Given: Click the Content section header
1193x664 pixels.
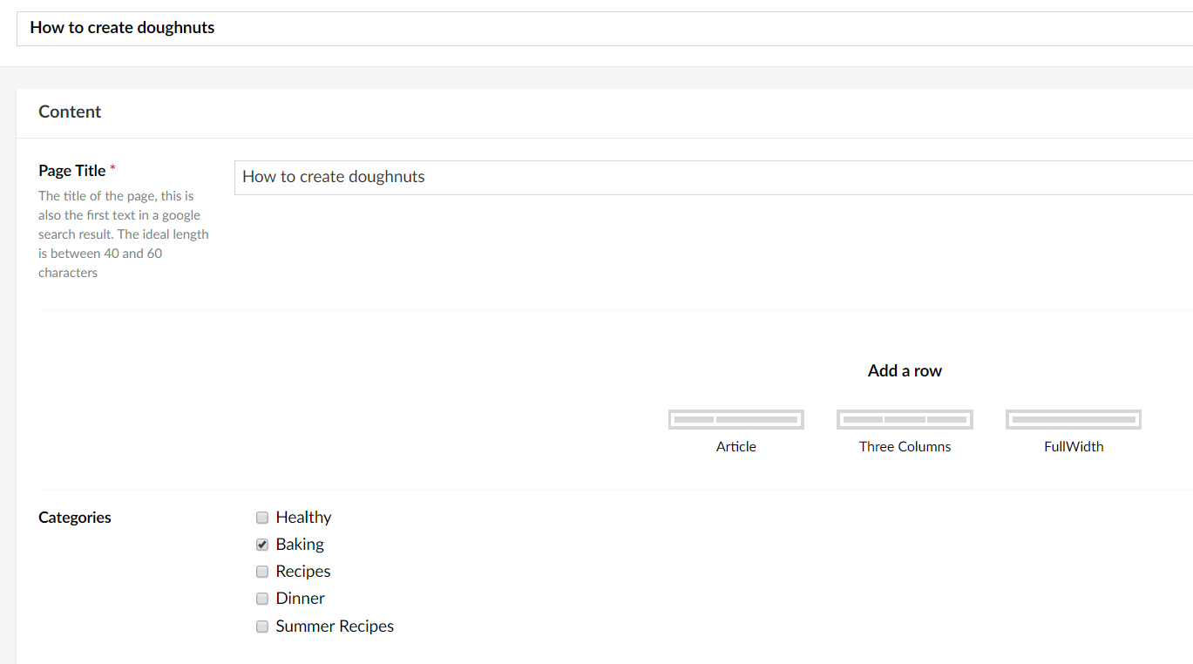Looking at the screenshot, I should pos(70,112).
